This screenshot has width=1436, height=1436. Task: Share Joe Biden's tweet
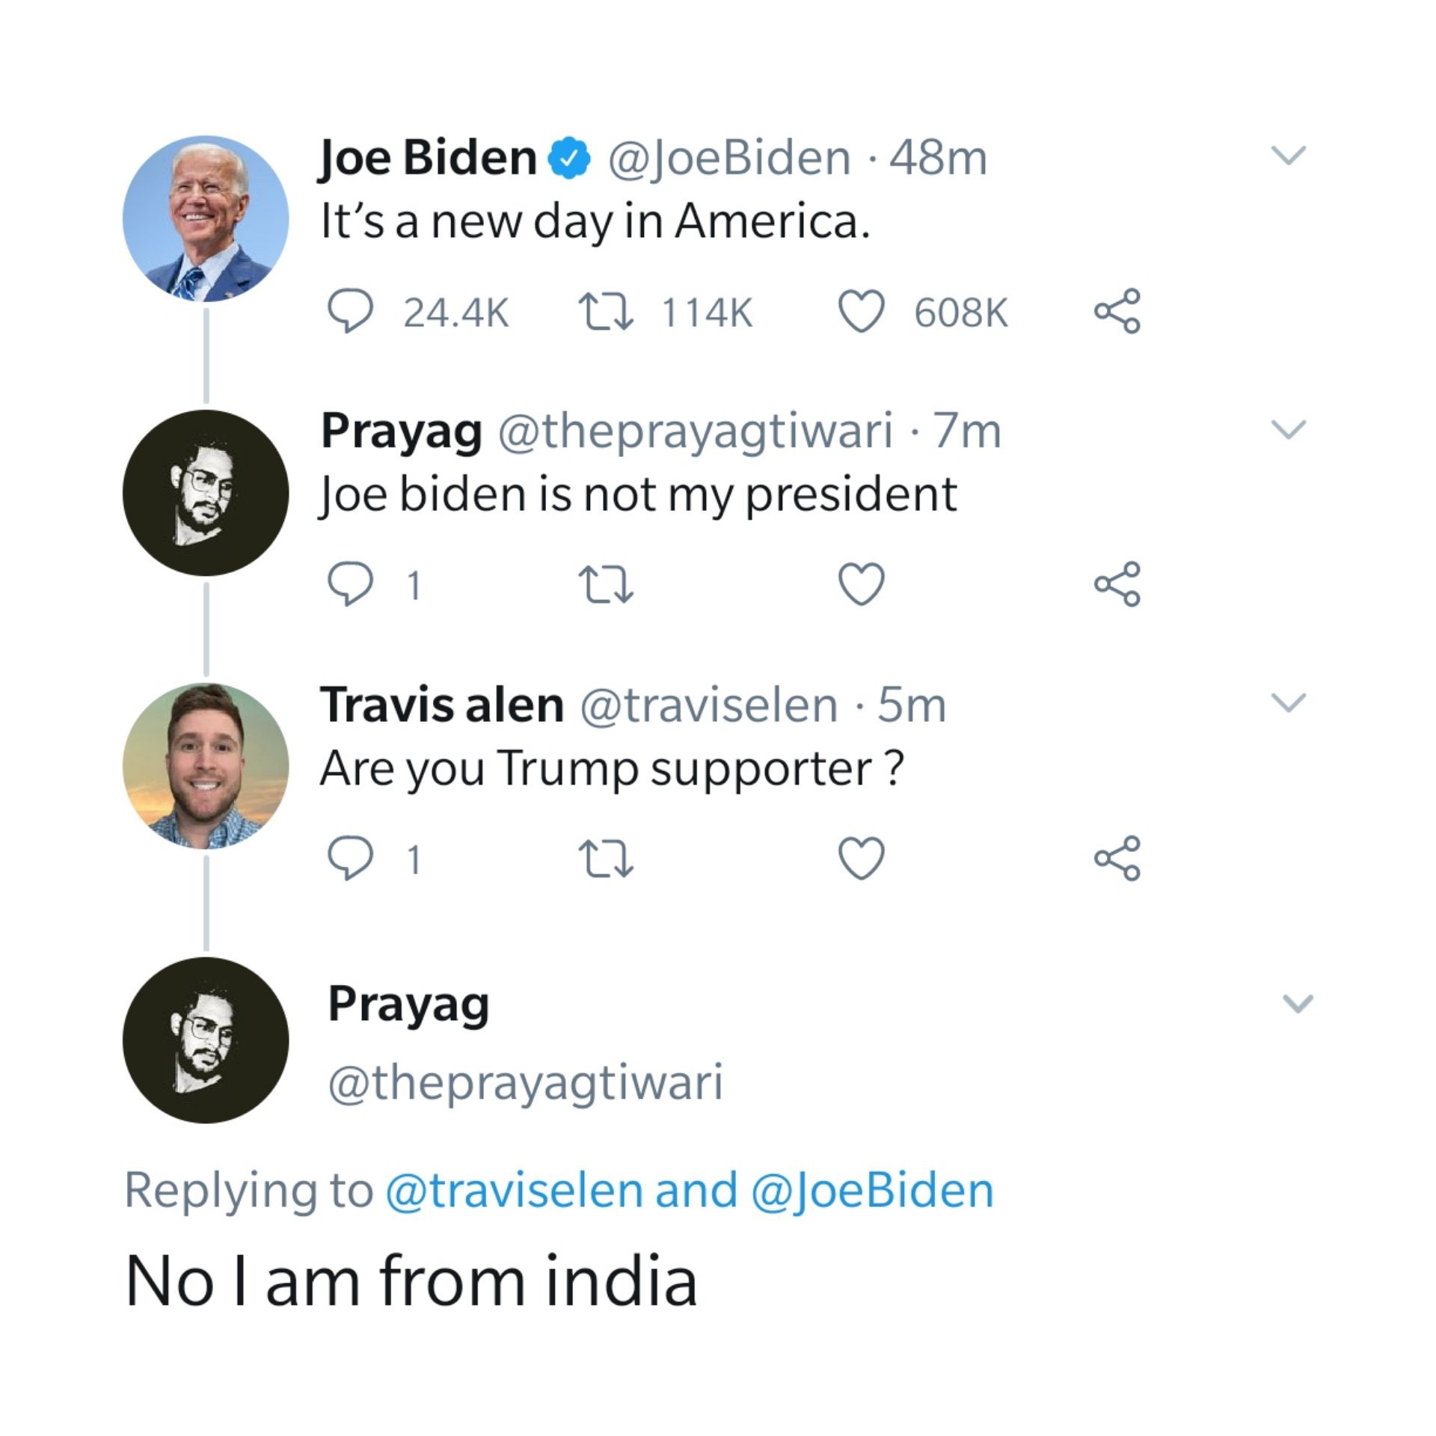pyautogui.click(x=1117, y=311)
